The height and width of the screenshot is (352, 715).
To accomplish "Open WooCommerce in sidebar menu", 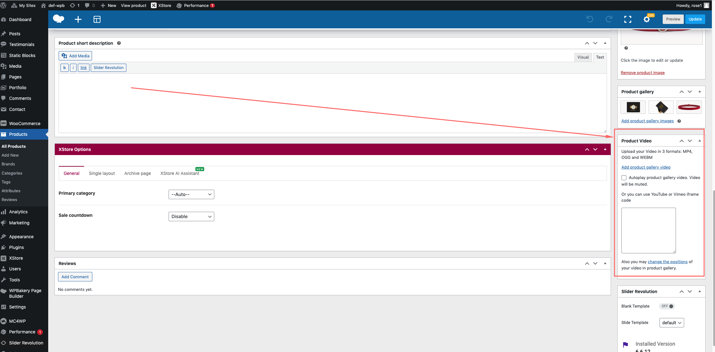I will coord(24,124).
